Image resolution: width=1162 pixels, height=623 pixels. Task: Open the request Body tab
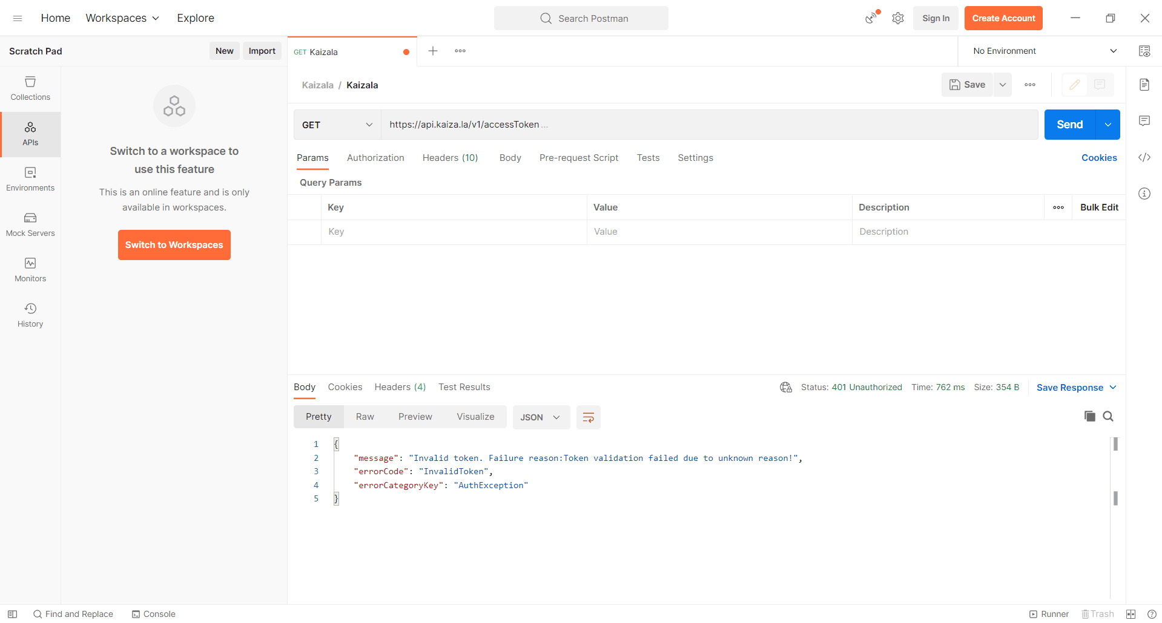[x=510, y=158]
